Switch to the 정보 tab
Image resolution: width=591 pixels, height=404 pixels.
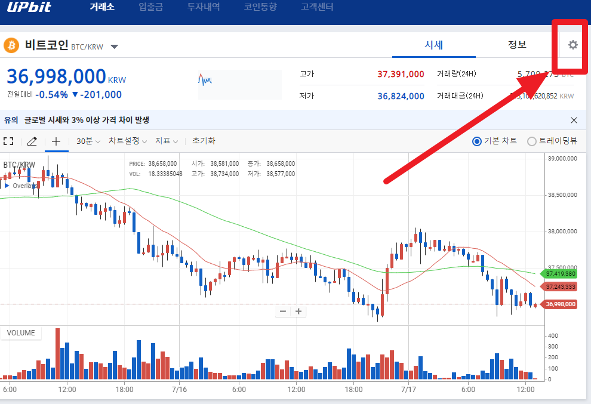pos(517,45)
